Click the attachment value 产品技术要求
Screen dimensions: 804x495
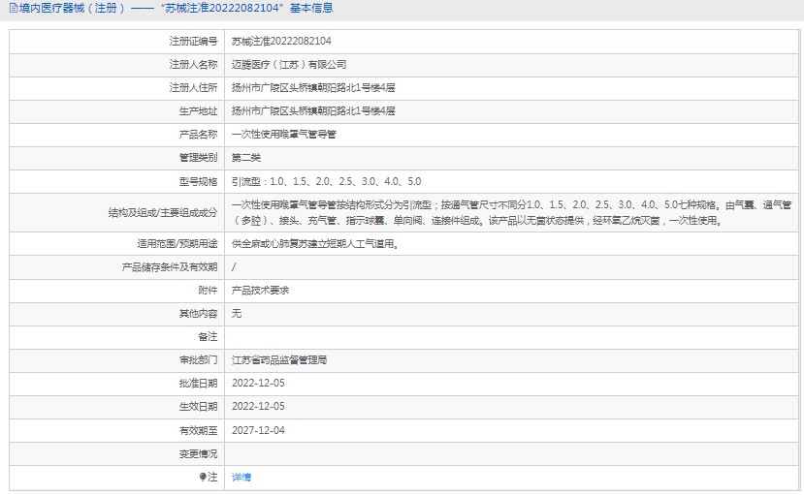coord(261,291)
